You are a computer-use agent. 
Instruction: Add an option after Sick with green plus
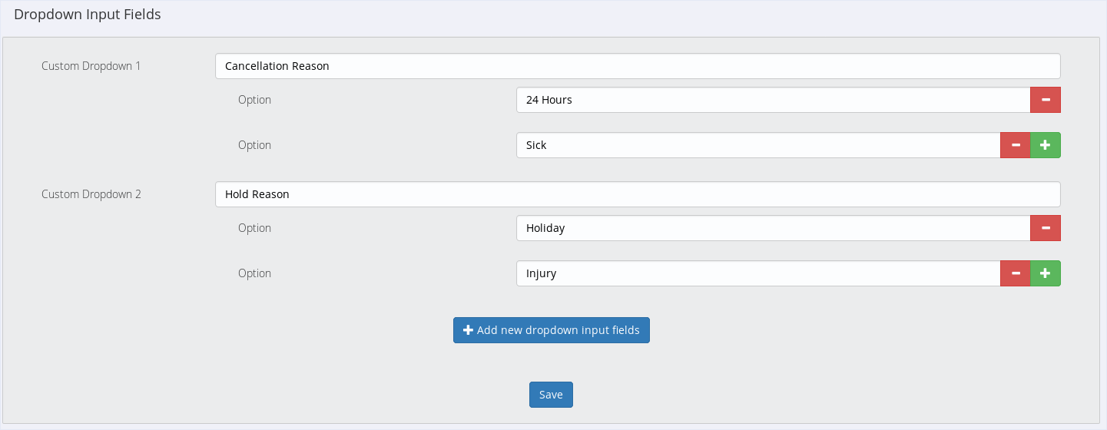tap(1045, 145)
